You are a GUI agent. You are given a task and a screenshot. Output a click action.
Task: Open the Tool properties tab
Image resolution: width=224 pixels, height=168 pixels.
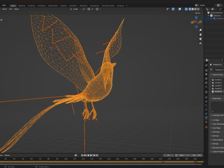click(x=206, y=65)
